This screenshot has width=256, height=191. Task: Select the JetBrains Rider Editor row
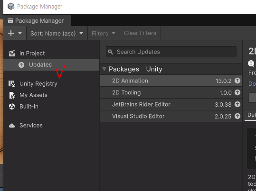pos(171,104)
